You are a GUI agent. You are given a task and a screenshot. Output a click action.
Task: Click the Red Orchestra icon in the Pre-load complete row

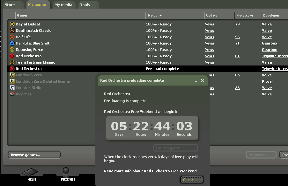tap(12, 69)
